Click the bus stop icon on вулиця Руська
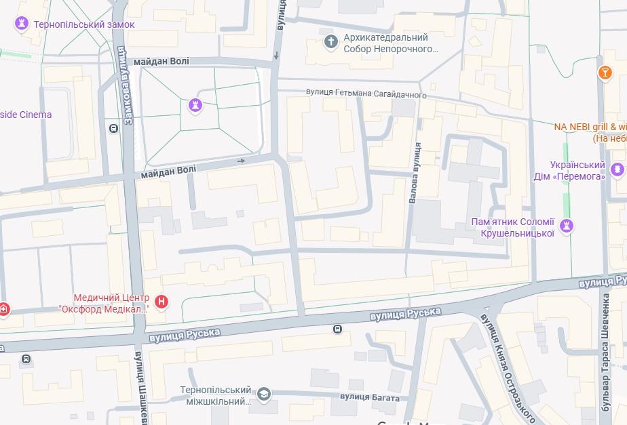The height and width of the screenshot is (425, 627). coord(337,329)
